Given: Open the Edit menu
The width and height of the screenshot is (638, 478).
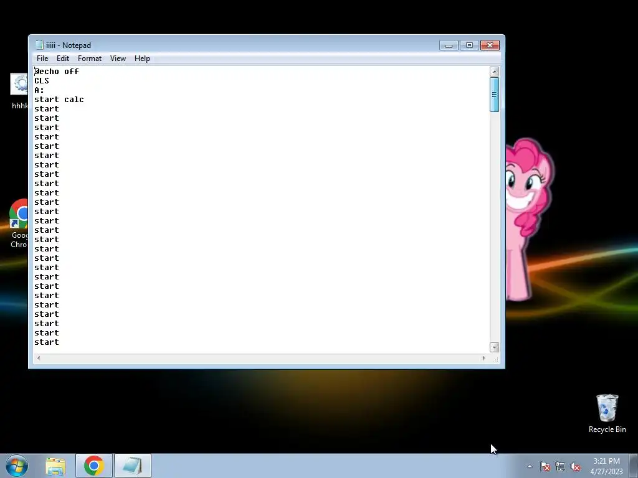Looking at the screenshot, I should pyautogui.click(x=63, y=59).
